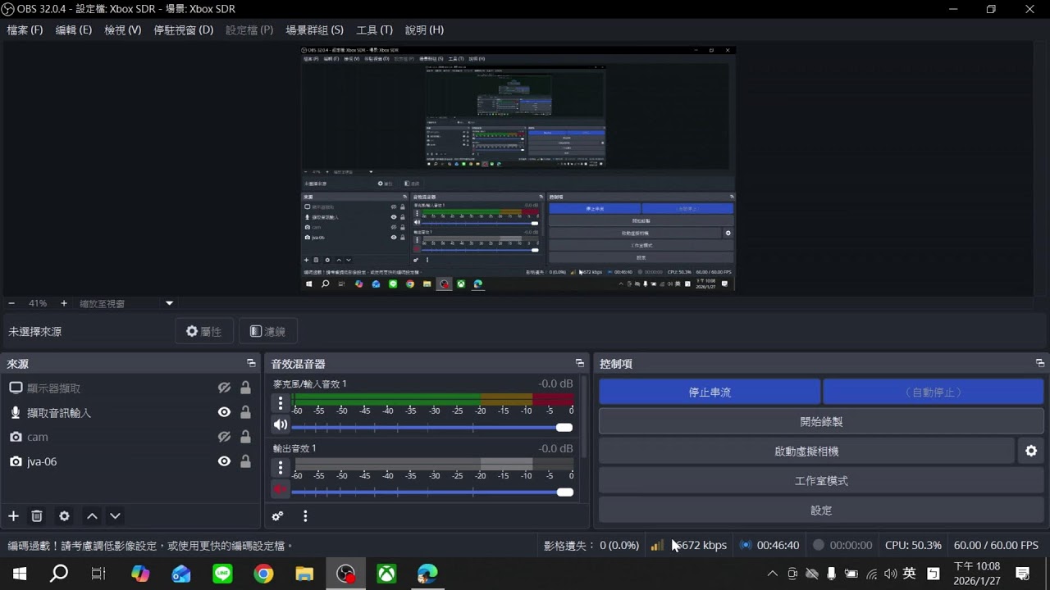The image size is (1050, 590).
Task: Adjust the 麥克風/輸入音效 1 volume slider
Action: pyautogui.click(x=432, y=427)
